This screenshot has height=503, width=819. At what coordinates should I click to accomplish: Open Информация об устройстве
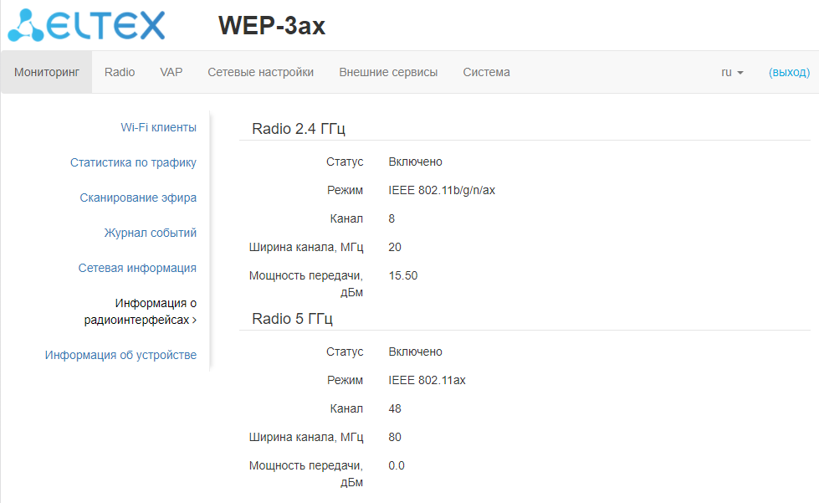120,355
